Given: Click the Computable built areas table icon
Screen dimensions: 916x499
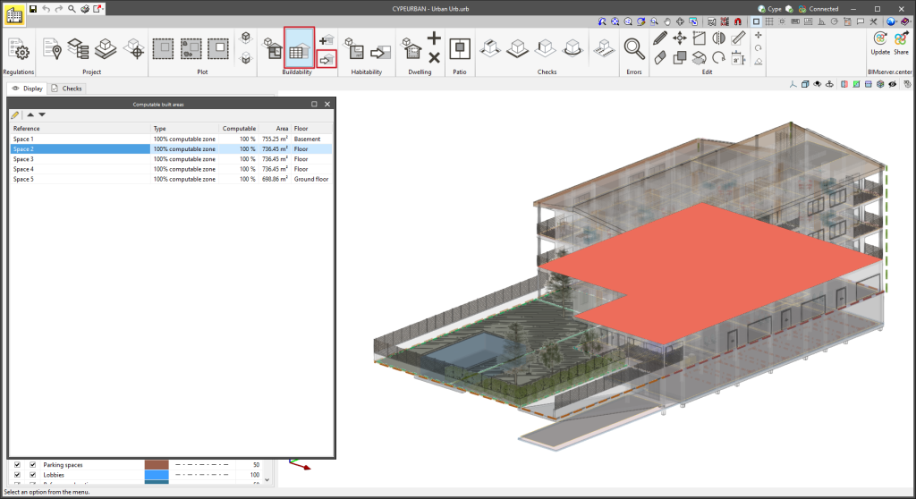Looking at the screenshot, I should (299, 48).
